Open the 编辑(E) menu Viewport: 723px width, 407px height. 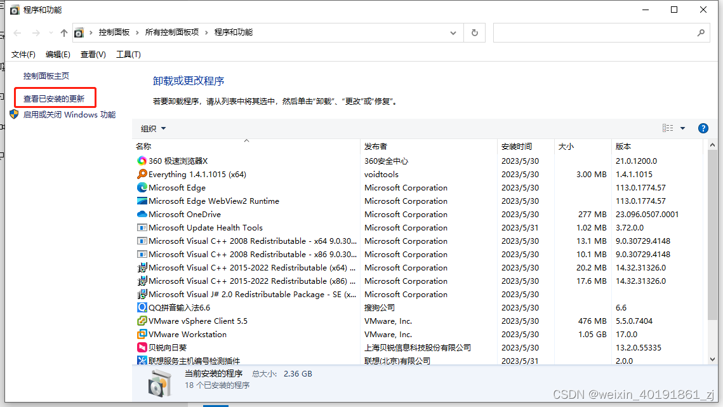click(x=58, y=55)
